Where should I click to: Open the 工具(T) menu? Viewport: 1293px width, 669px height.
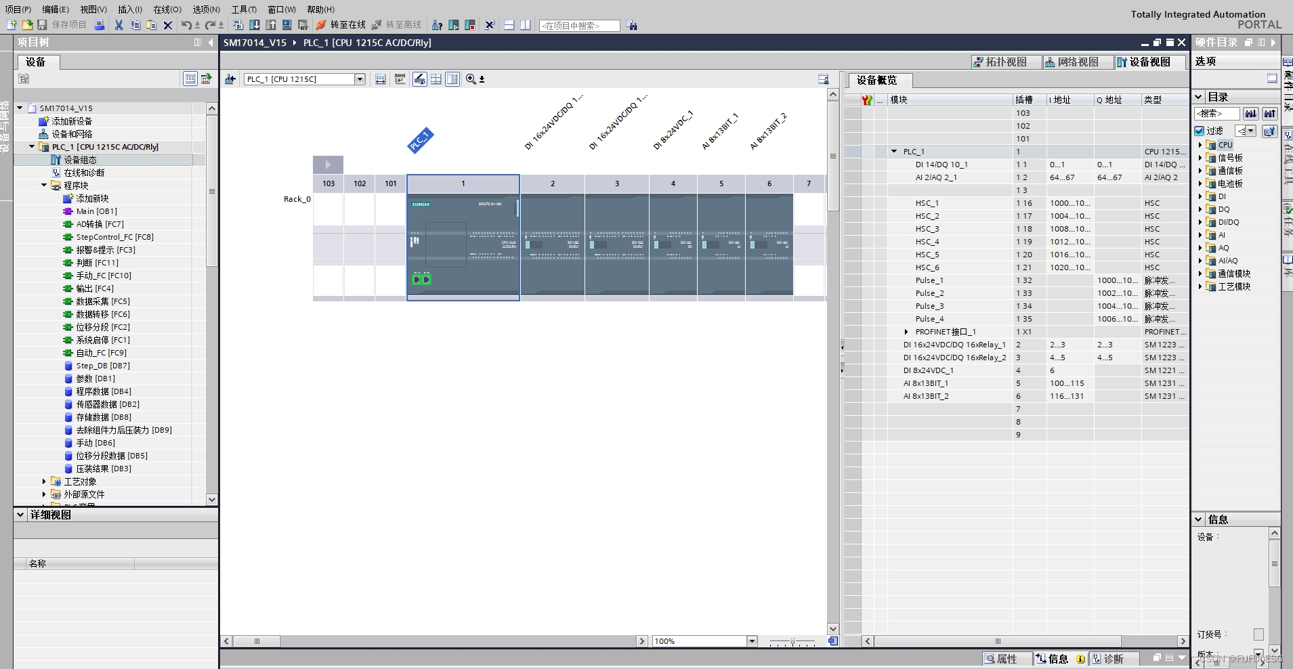pos(244,9)
